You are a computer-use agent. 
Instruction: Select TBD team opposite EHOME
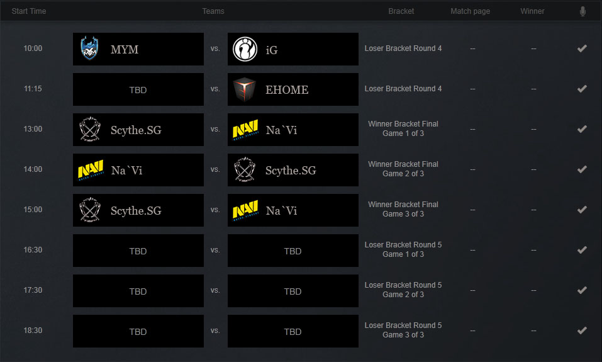point(138,89)
